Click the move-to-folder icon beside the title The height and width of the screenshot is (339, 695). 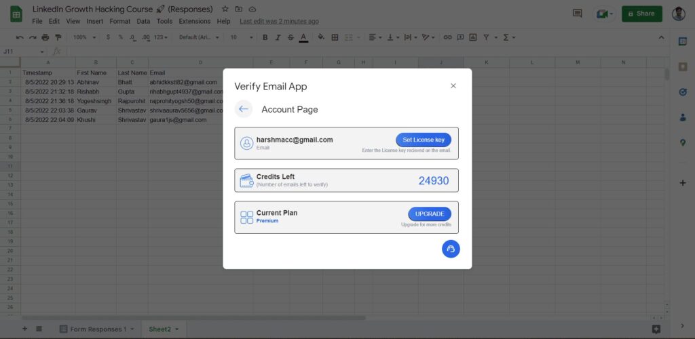(239, 9)
